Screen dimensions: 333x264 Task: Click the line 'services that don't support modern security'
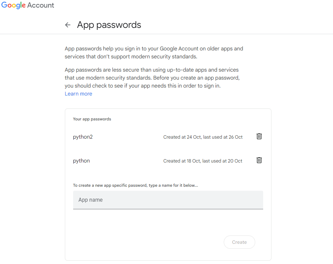tap(131, 57)
